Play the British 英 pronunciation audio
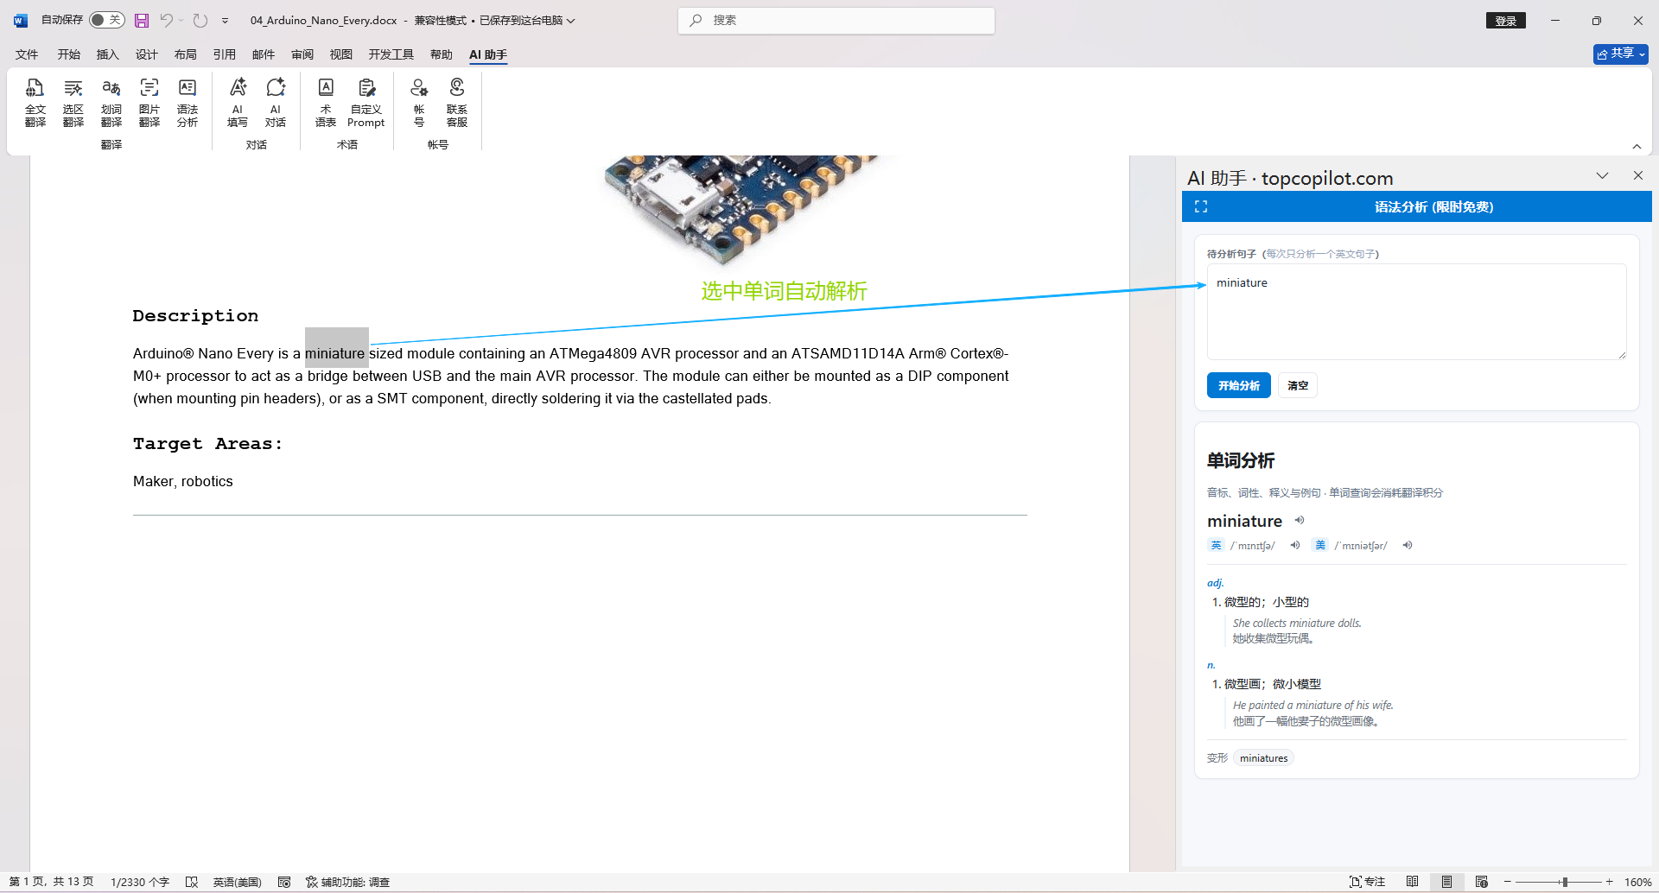This screenshot has width=1659, height=893. (x=1295, y=545)
